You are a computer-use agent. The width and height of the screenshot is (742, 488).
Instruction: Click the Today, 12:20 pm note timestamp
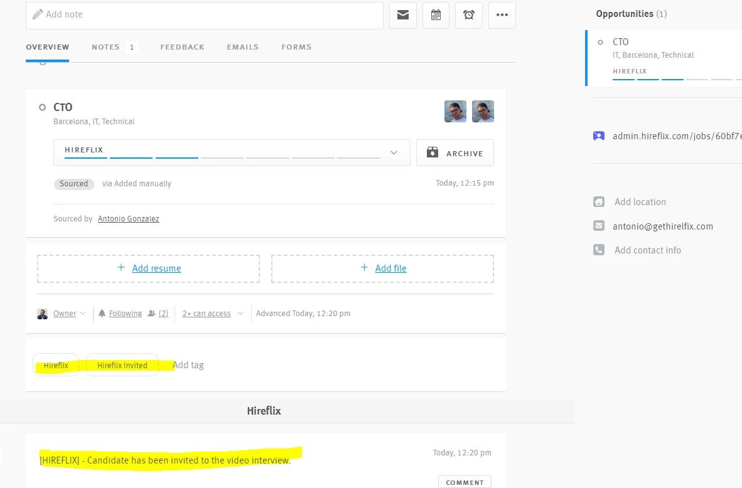[462, 452]
